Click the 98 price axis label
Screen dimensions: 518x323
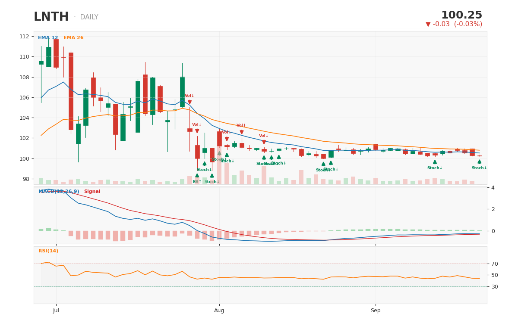[x=26, y=179]
